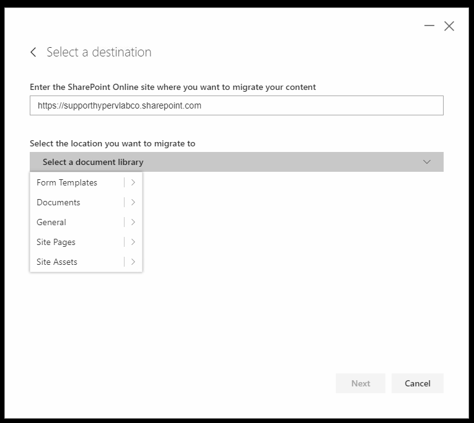This screenshot has height=423, width=474.
Task: Close the migration tool window
Action: click(x=449, y=26)
